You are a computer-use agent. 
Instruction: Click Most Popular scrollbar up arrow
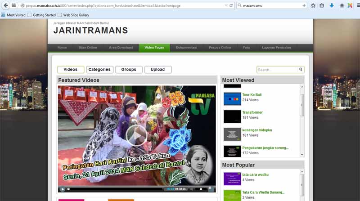[302, 171]
